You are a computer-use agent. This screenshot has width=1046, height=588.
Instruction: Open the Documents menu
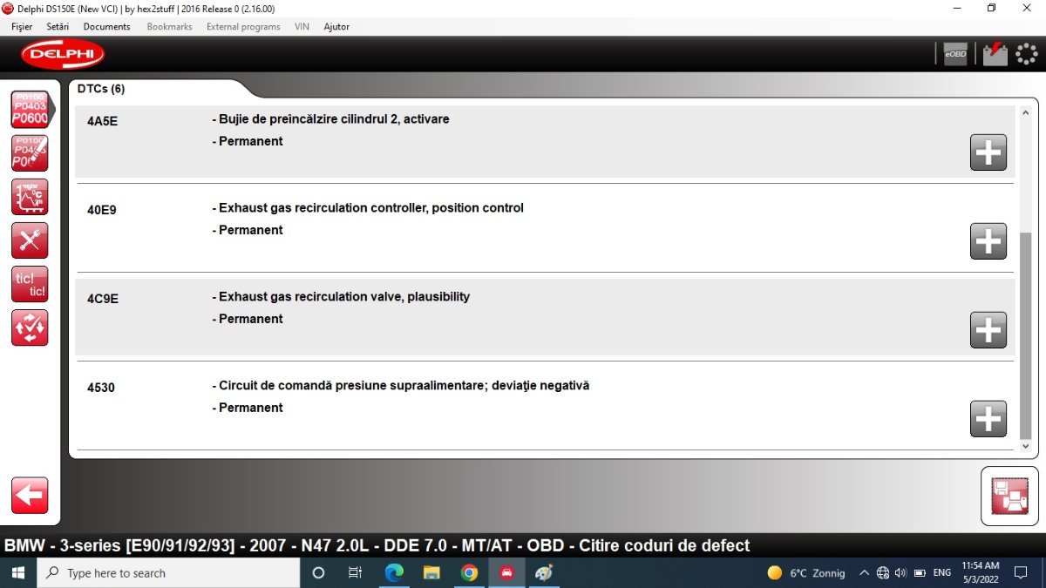106,27
